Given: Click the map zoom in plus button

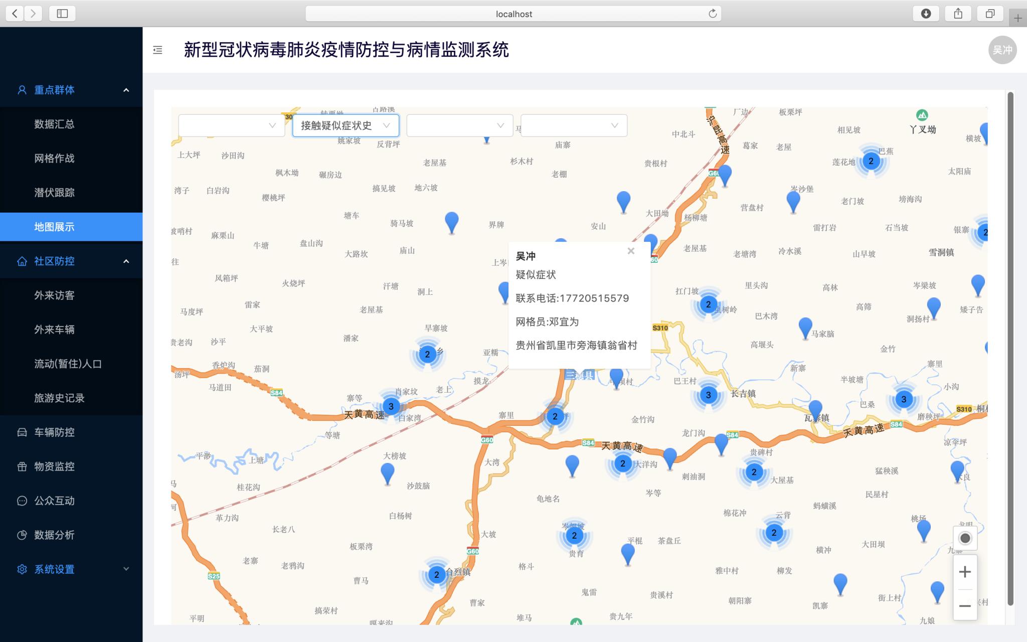Looking at the screenshot, I should pos(965,572).
